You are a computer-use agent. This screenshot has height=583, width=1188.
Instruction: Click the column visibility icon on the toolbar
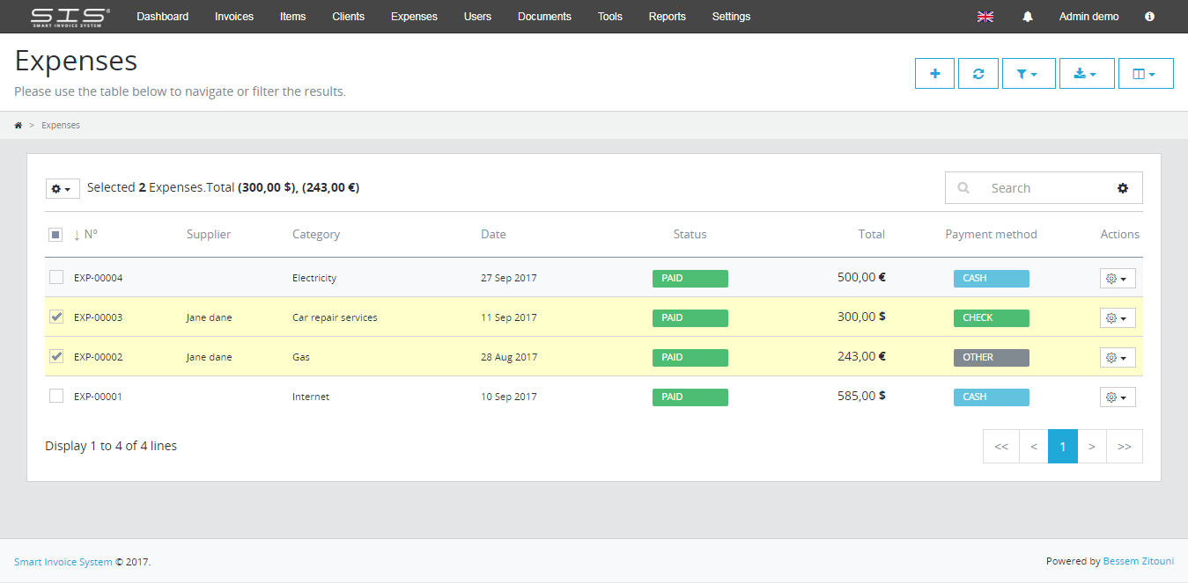tap(1145, 73)
